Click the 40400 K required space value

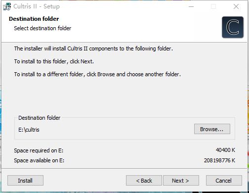[225, 150]
